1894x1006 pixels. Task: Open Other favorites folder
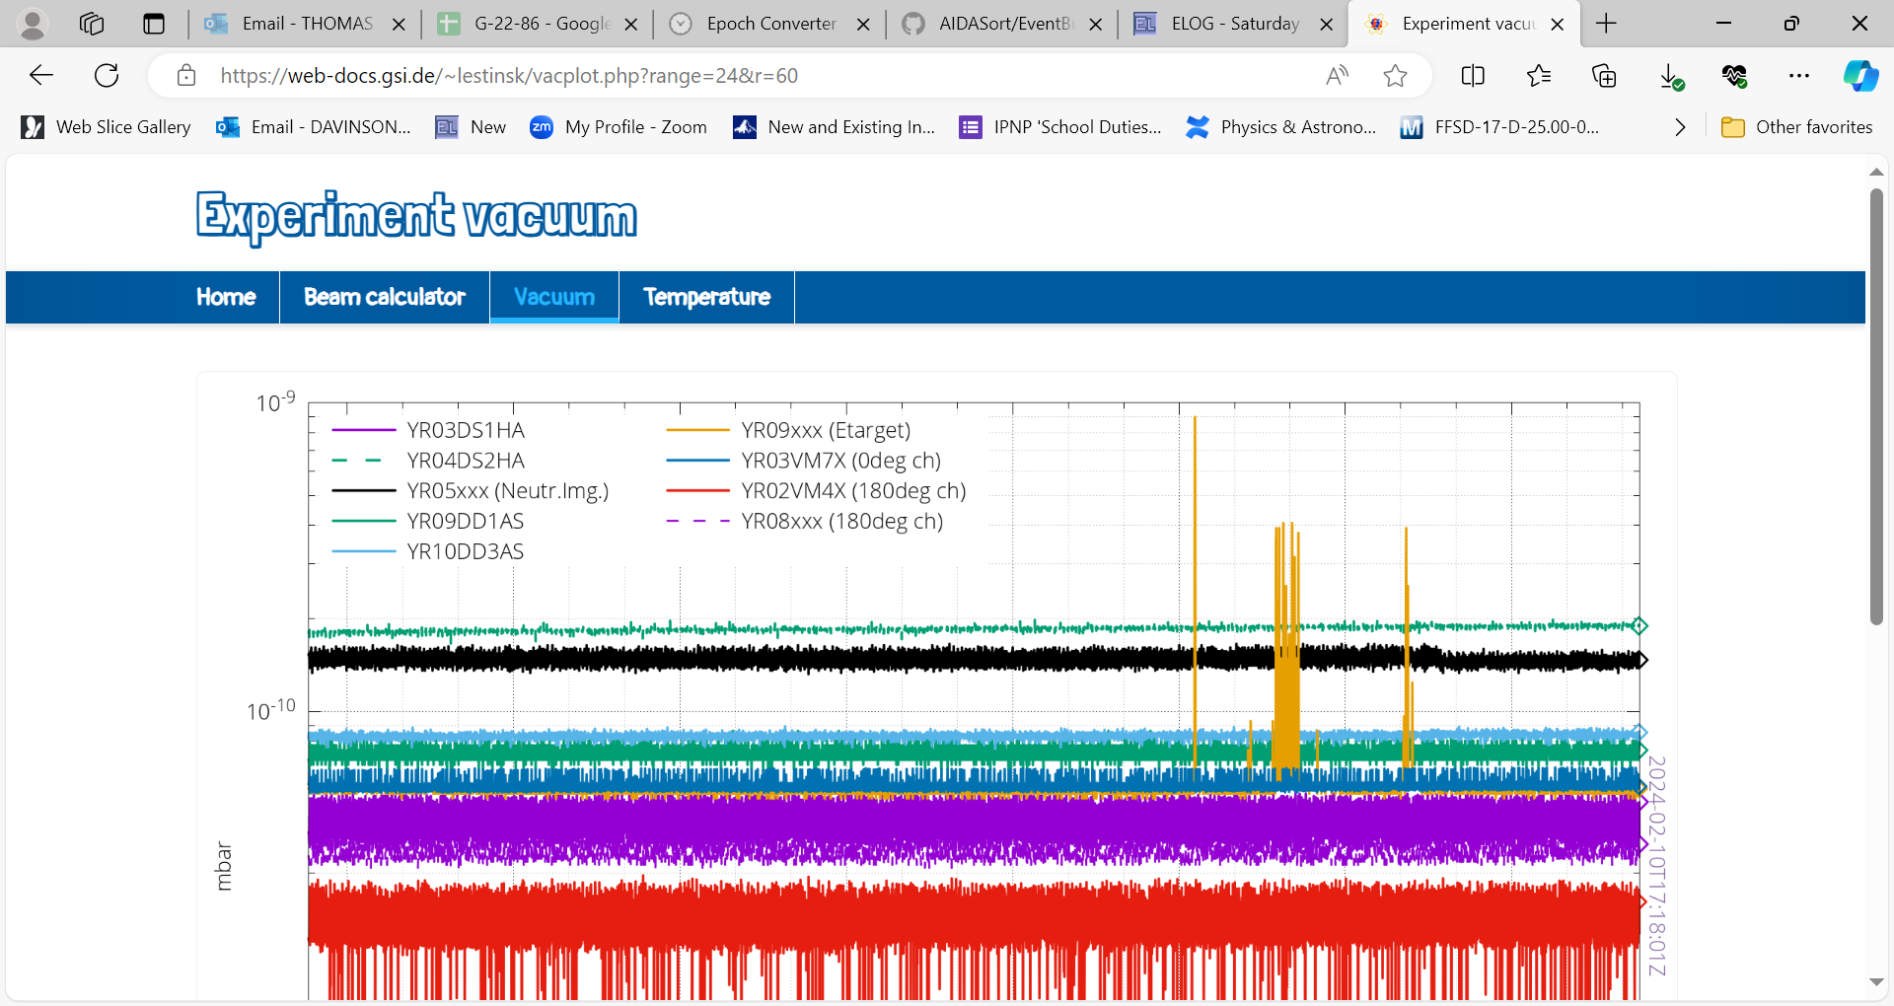click(1796, 127)
